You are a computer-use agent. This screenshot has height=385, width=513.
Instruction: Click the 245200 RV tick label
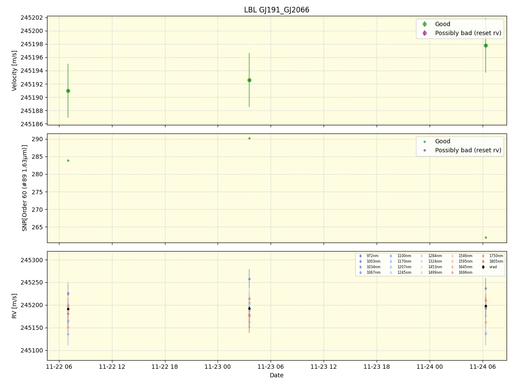(x=32, y=305)
